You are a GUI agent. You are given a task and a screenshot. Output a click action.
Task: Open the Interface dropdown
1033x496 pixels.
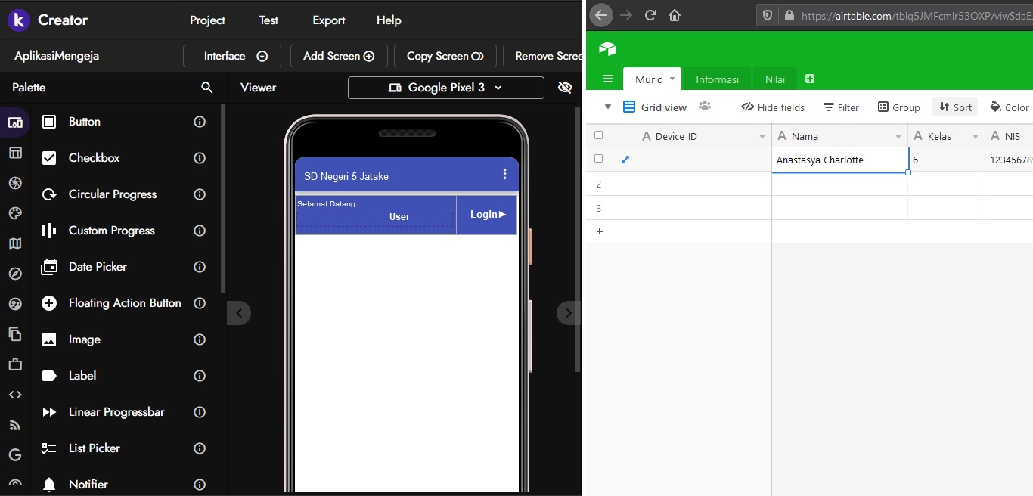coord(232,56)
